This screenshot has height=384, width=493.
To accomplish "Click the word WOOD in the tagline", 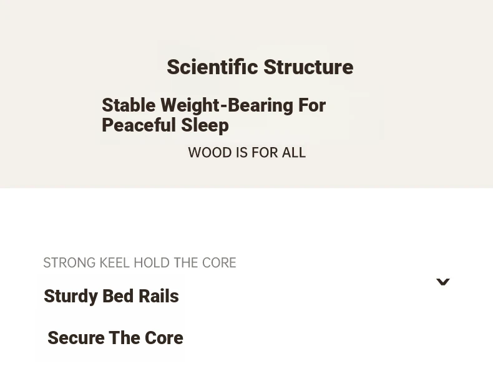I will 210,153.
